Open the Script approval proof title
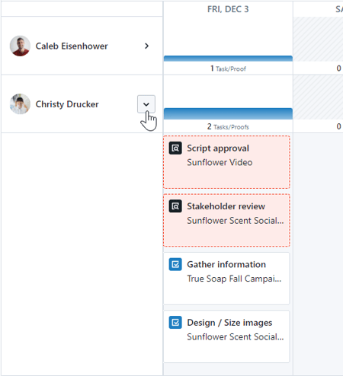This screenshot has height=376, width=343. click(218, 148)
